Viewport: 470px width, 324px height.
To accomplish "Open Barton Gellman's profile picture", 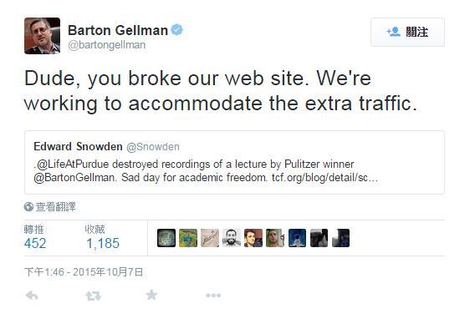I will (x=43, y=36).
